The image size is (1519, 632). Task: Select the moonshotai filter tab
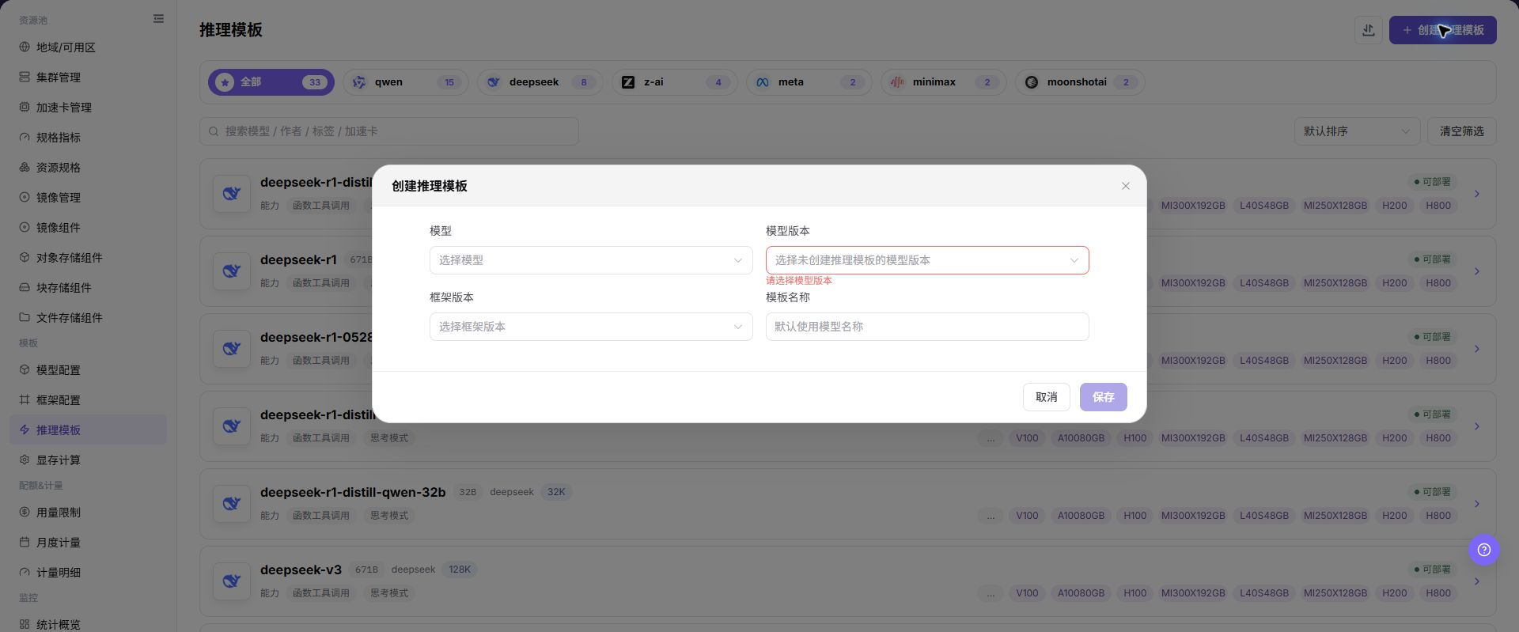tap(1080, 82)
